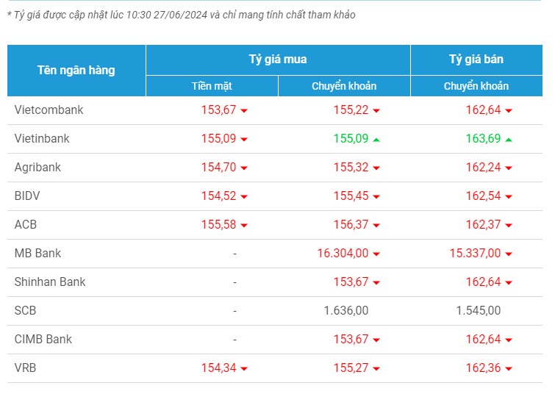Click red down arrow beside MB Bank 15.337,00
555x394 pixels.
[x=509, y=254]
